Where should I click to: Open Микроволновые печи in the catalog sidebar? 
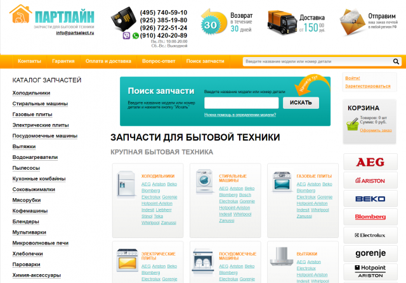pyautogui.click(x=41, y=243)
